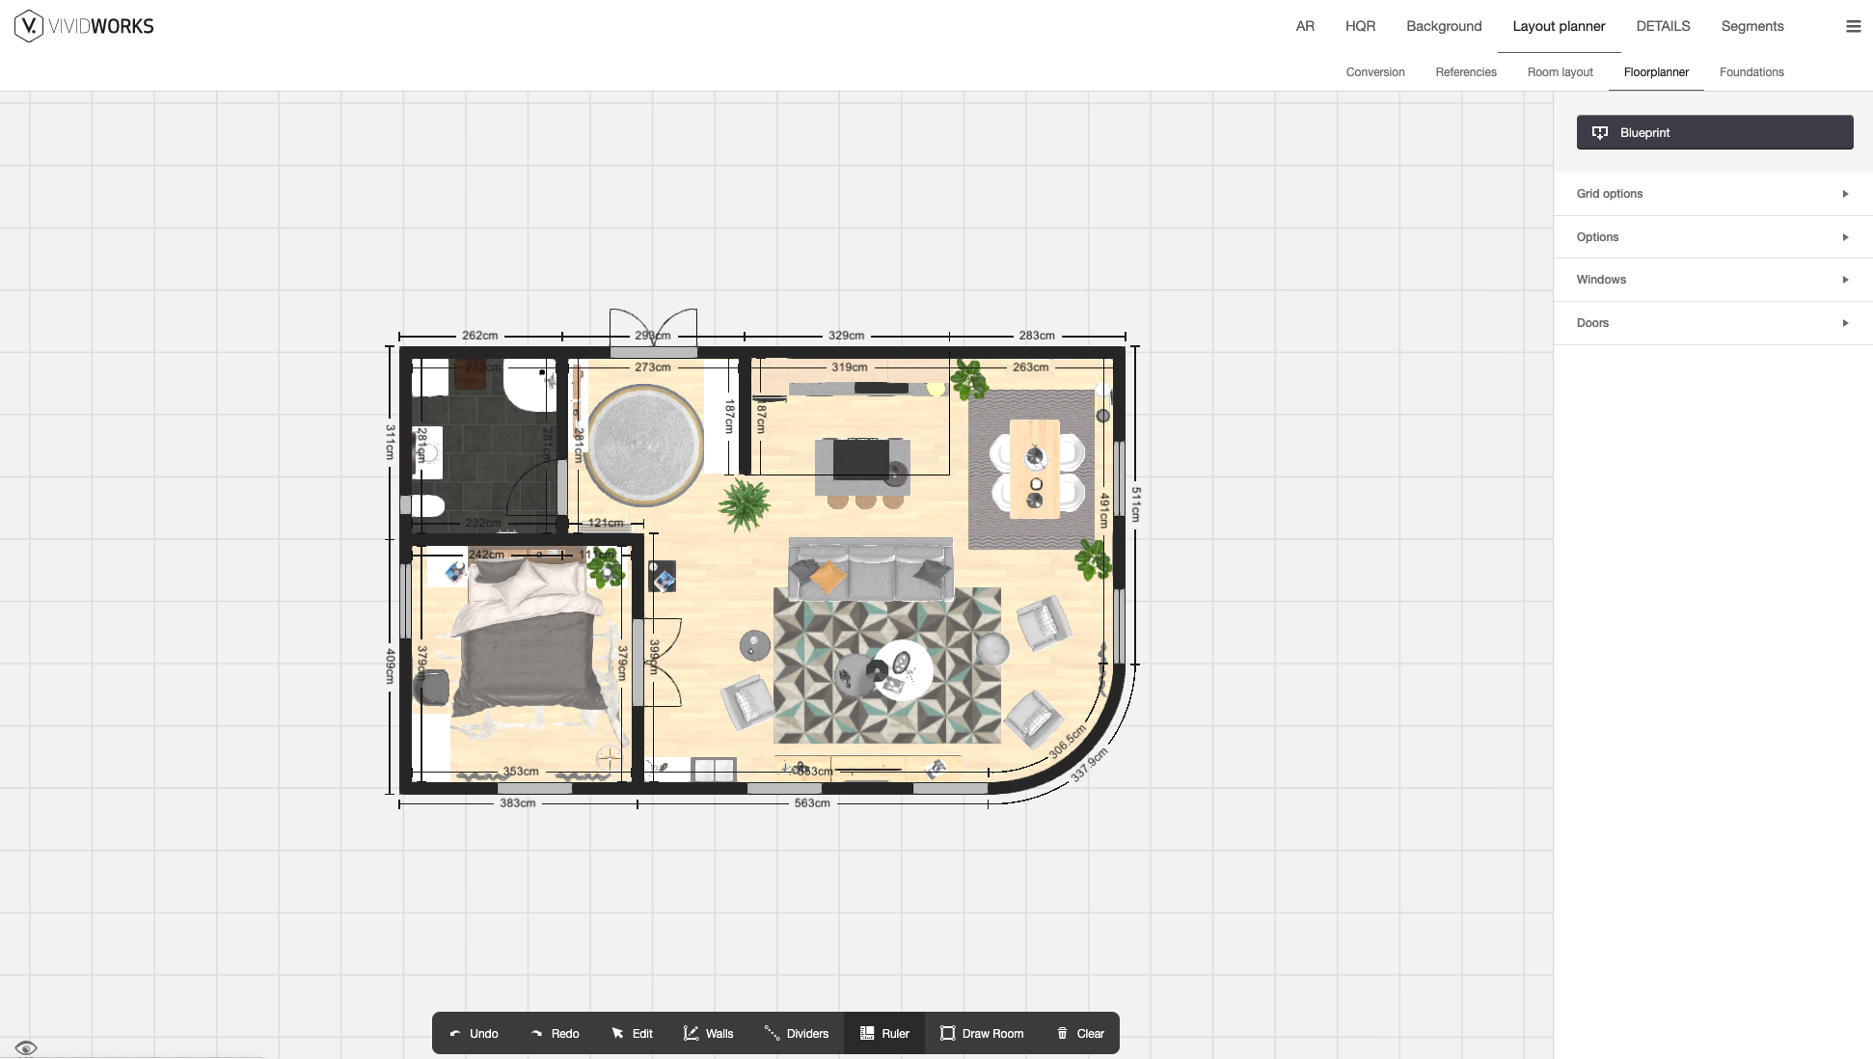Switch to the Floorplanner tab
The width and height of the screenshot is (1873, 1059).
click(1656, 72)
